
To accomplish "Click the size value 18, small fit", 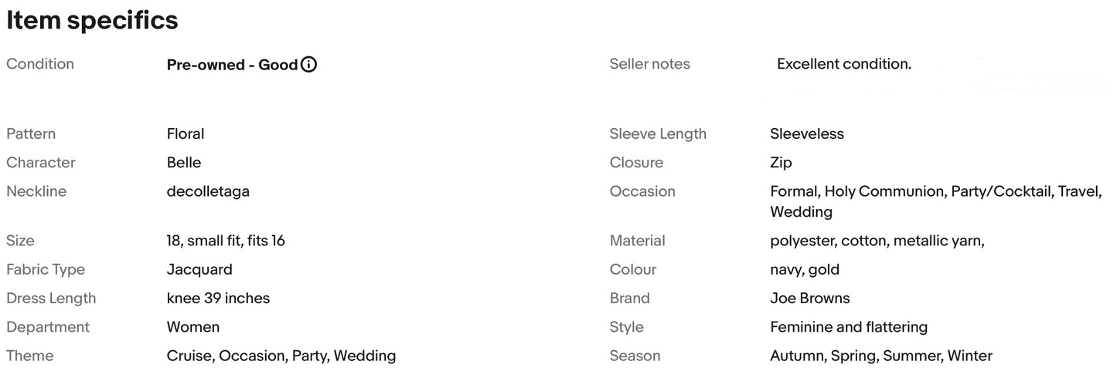I will [226, 241].
